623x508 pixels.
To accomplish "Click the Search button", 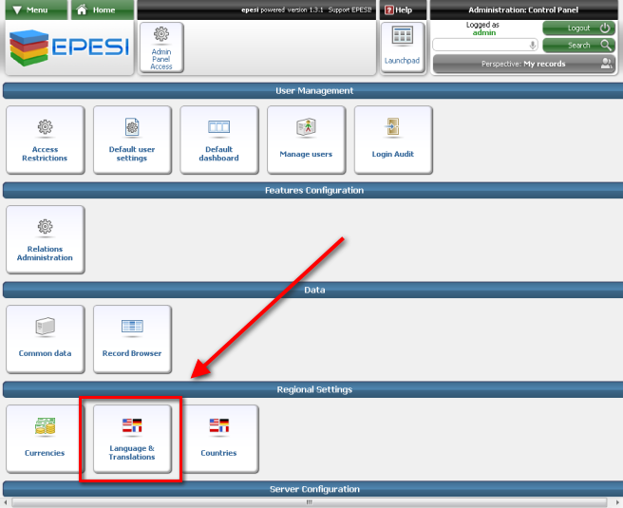I will coord(579,46).
